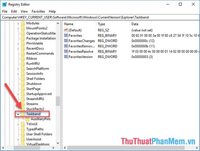
Task: Open the File menu
Action: tap(5, 11)
